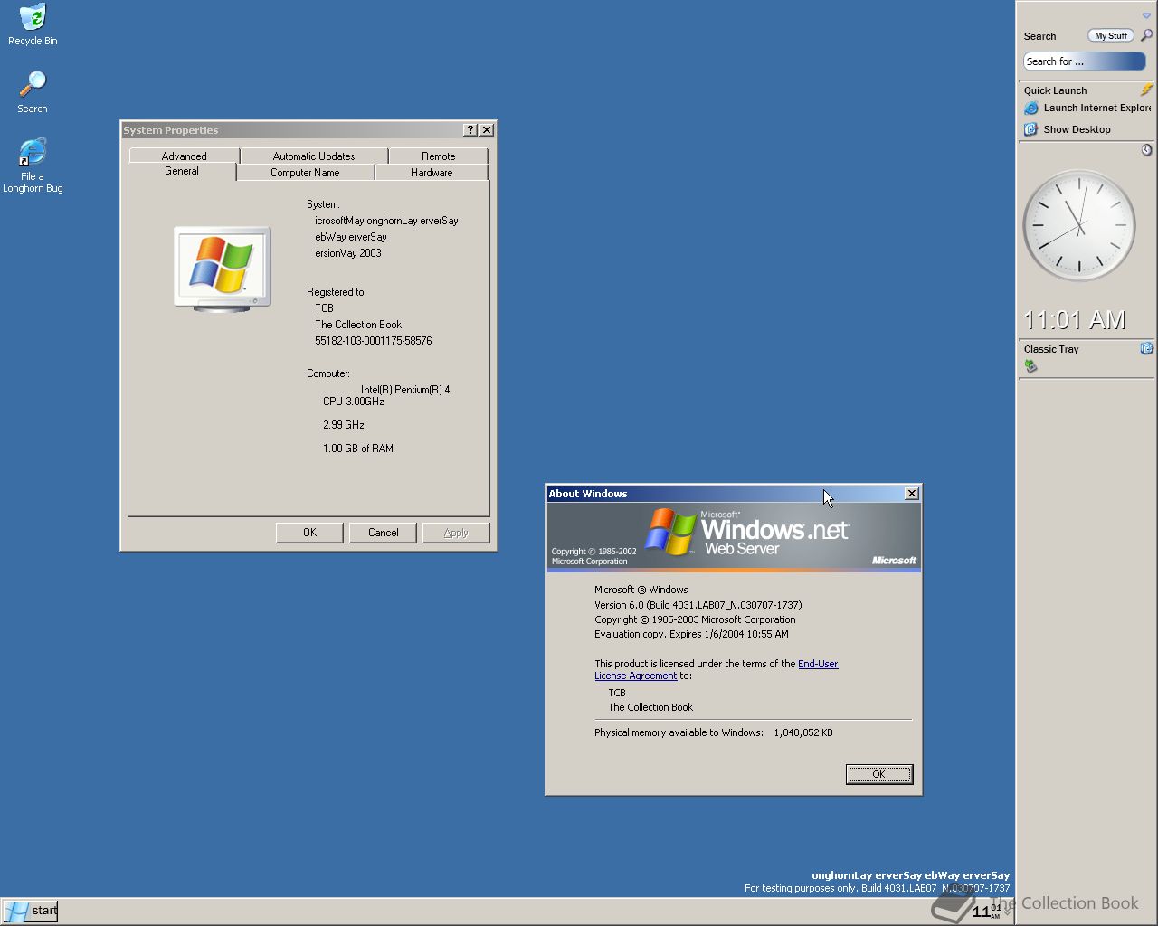Click the Version 6.0 build text line

click(698, 605)
